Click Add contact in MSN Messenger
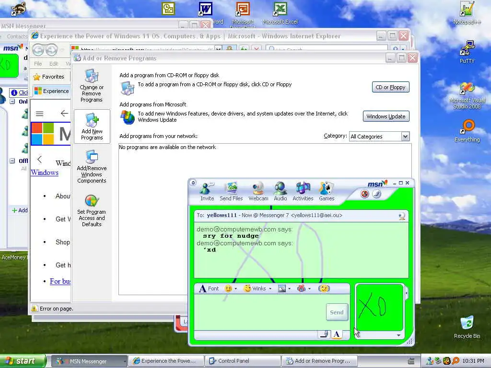The height and width of the screenshot is (368, 491). tap(19, 210)
